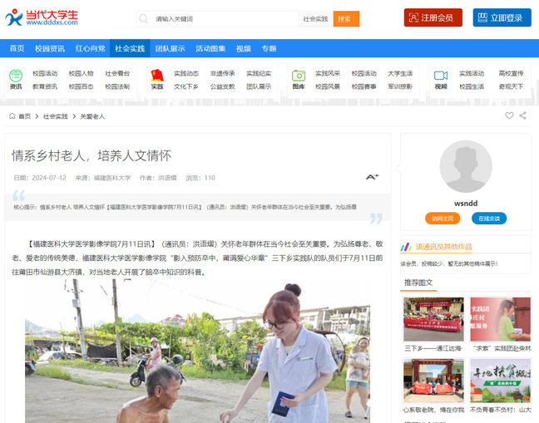Start chat with 在线交谈 button

tap(489, 219)
